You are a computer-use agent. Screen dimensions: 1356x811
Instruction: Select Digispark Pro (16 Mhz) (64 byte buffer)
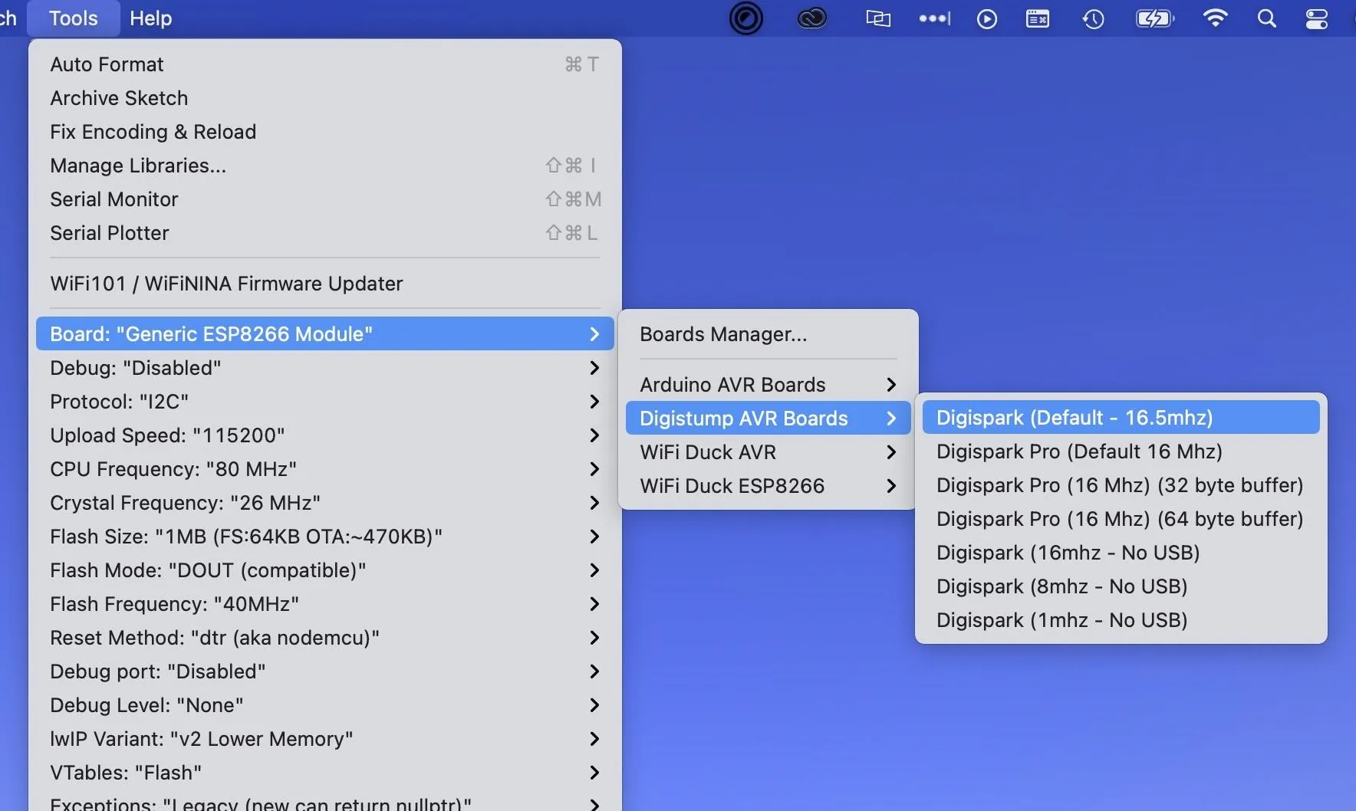click(1121, 519)
